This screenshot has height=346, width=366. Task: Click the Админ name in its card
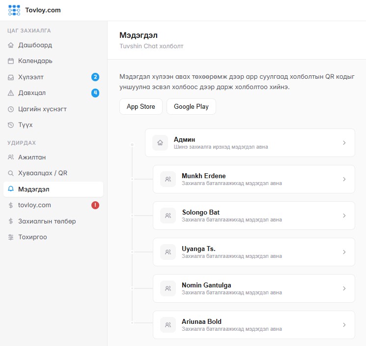[x=184, y=140]
